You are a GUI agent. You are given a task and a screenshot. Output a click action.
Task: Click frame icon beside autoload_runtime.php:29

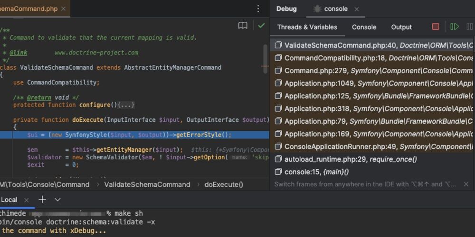coord(278,159)
